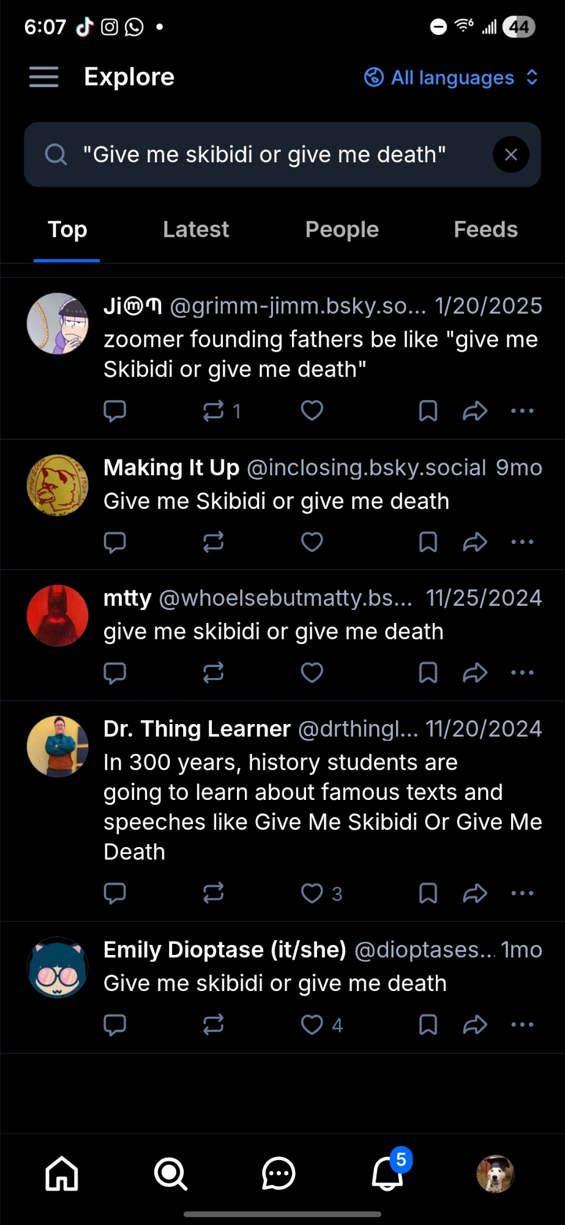Open your profile from bottom bar
The width and height of the screenshot is (565, 1225).
click(x=495, y=1174)
